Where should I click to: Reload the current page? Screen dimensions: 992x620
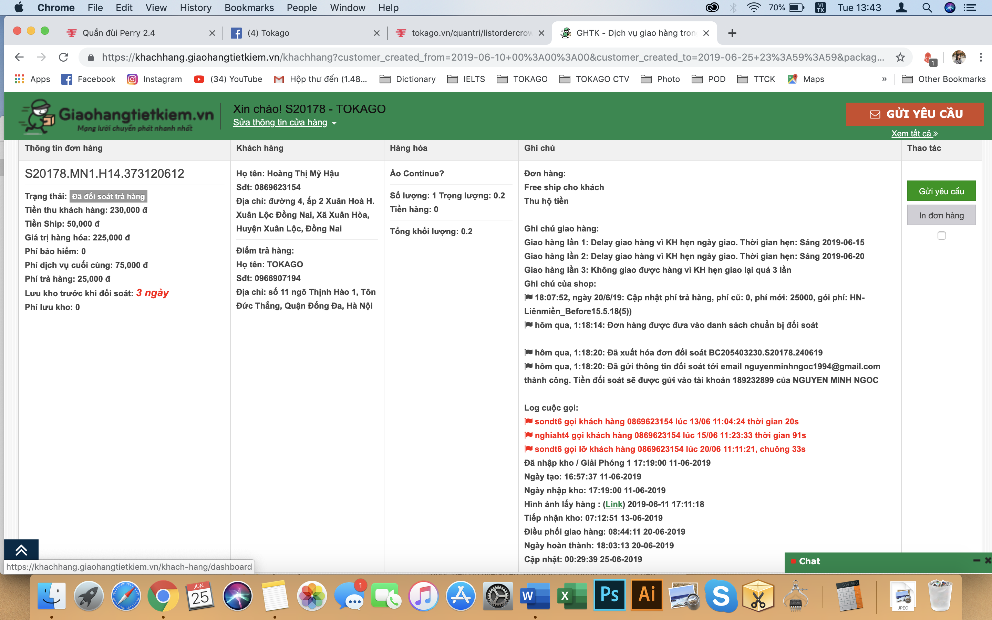(63, 57)
